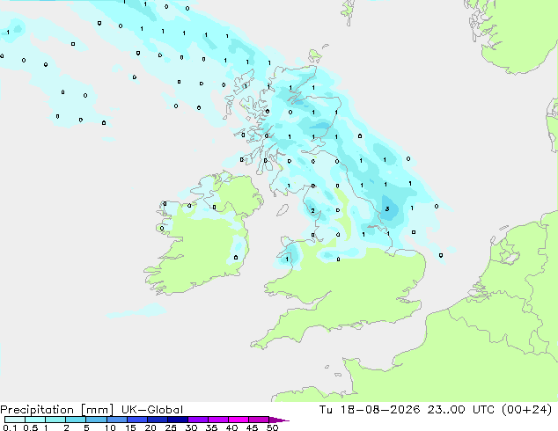558x431 pixels.
Task: Click the legend scale label "45"
Action: (252, 427)
